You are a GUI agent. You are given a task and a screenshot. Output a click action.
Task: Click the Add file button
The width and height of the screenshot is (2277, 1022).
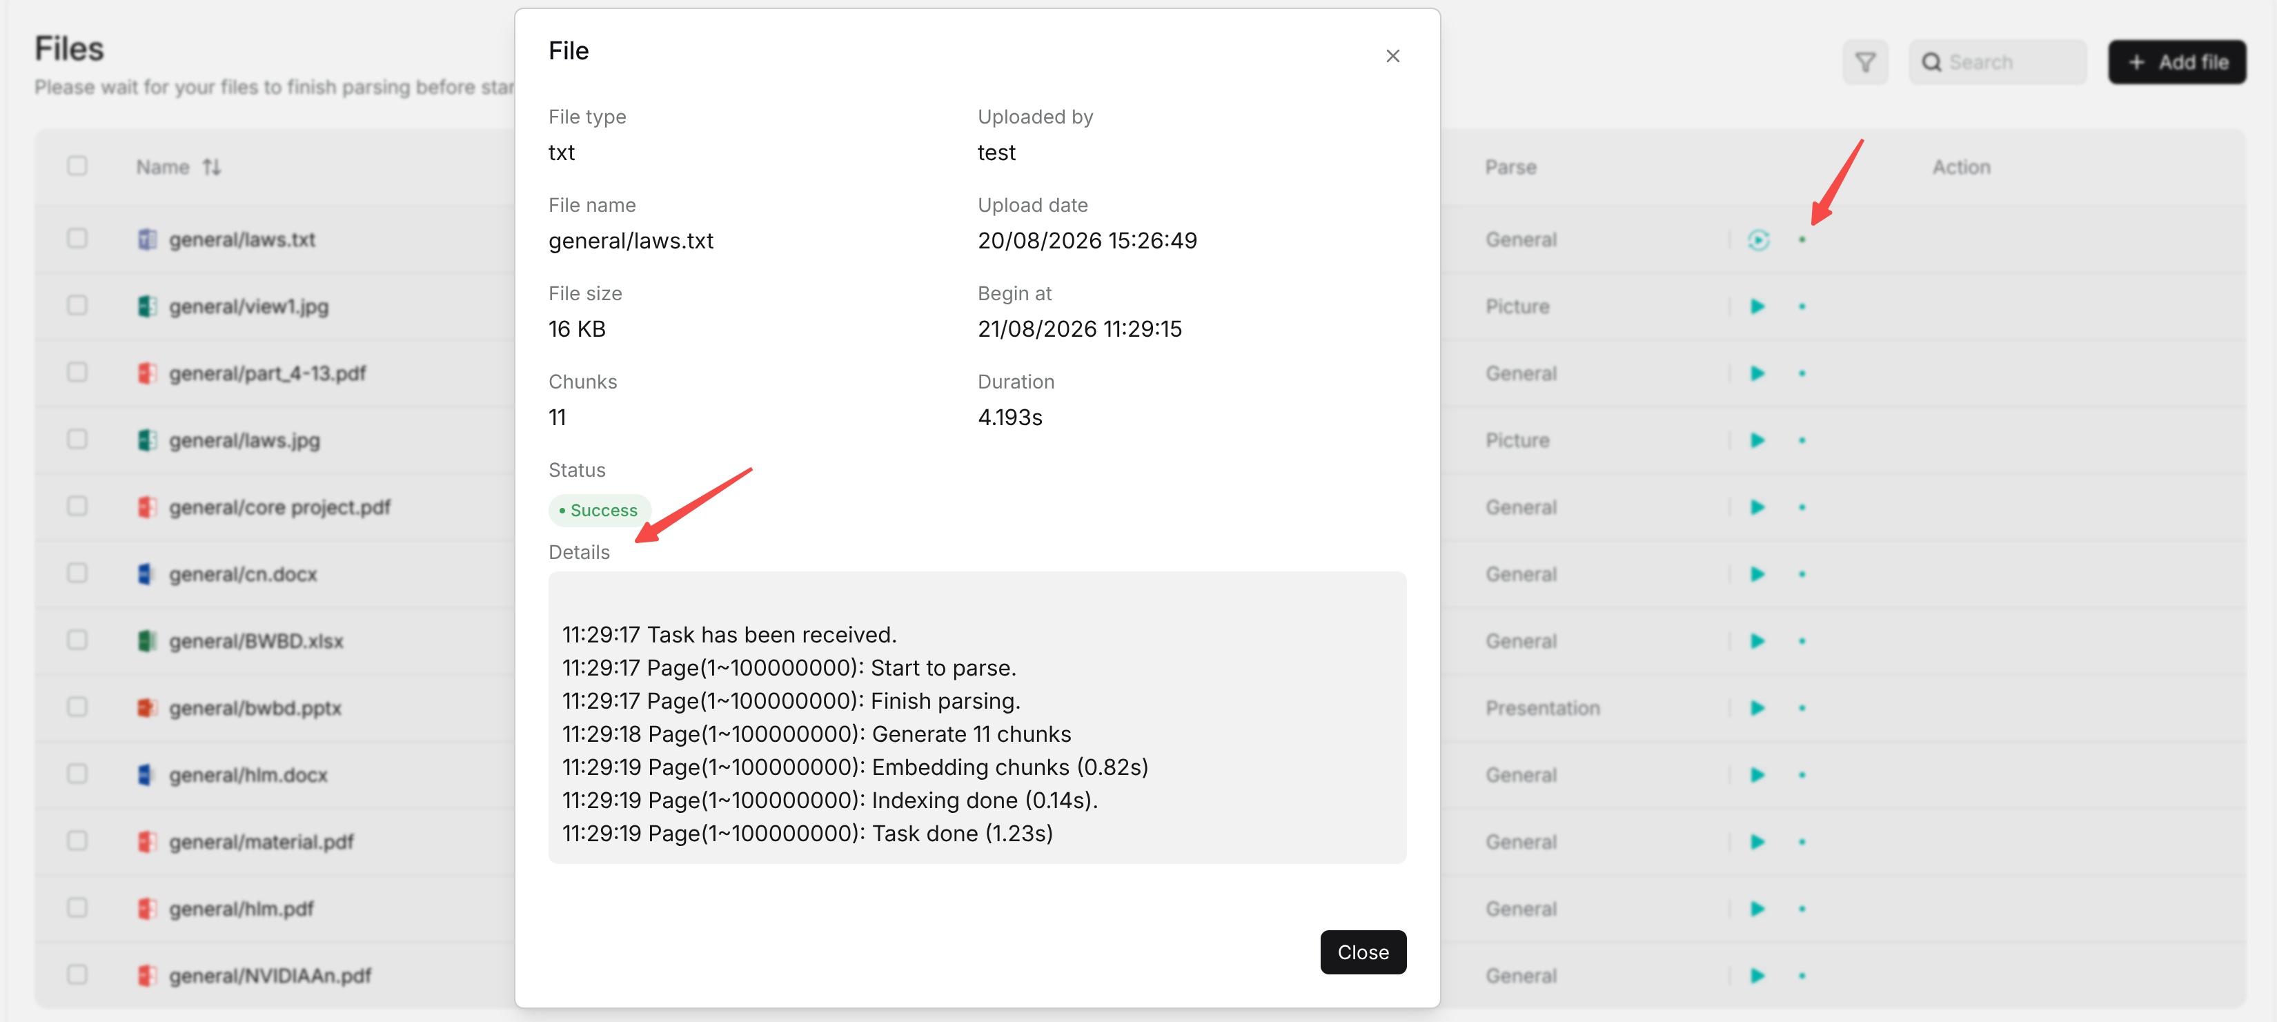point(2176,62)
